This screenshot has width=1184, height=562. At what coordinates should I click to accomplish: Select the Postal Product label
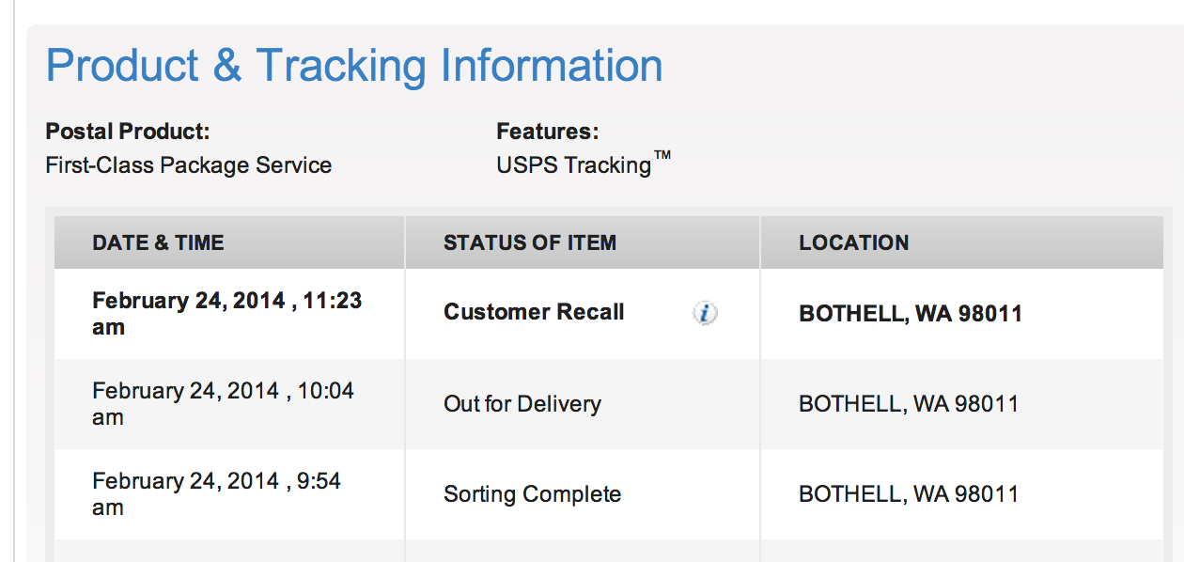pyautogui.click(x=128, y=132)
